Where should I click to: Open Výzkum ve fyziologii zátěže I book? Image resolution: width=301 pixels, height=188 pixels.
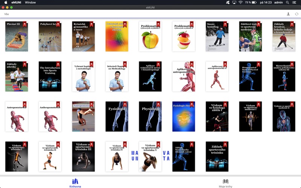tap(217, 117)
